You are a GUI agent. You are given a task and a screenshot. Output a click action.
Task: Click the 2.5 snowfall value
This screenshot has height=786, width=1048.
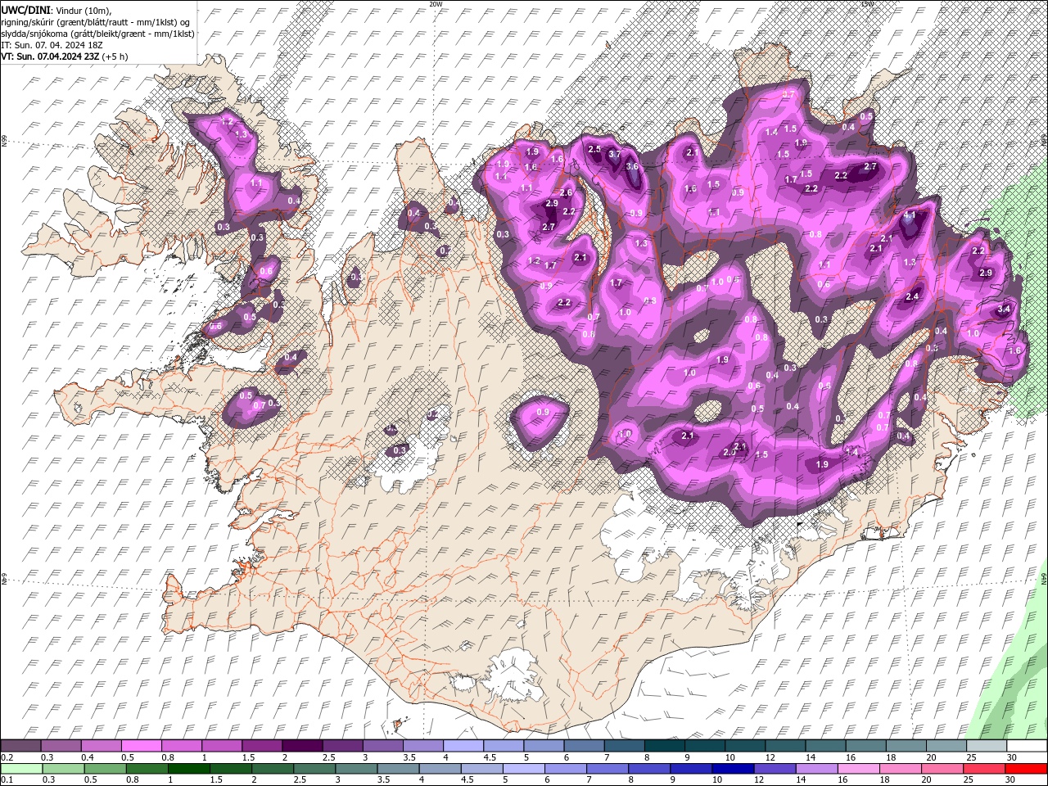[x=594, y=149]
